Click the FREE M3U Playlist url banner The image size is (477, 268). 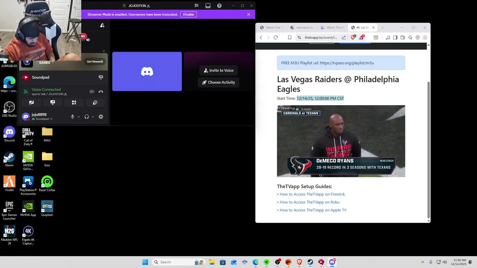point(341,63)
